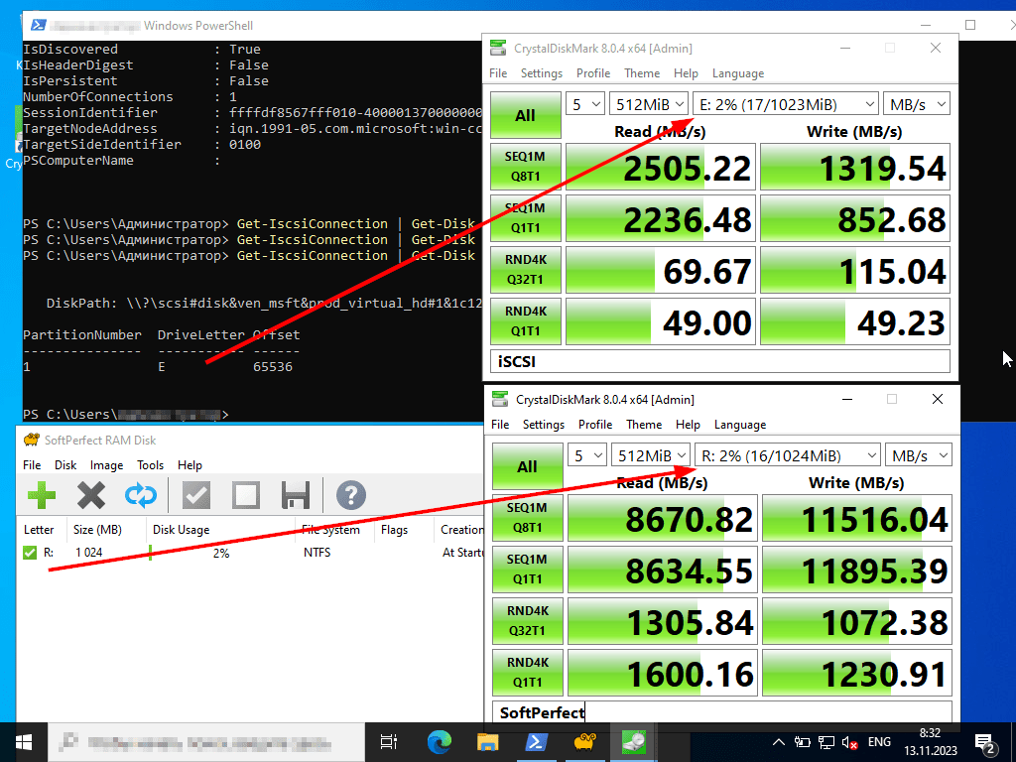
Task: Open Task View on the taskbar
Action: 389,742
